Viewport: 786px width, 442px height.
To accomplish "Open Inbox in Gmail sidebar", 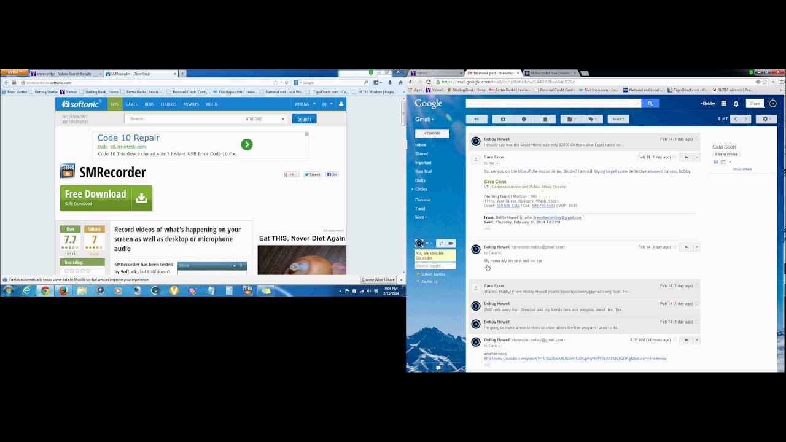I will tap(421, 145).
